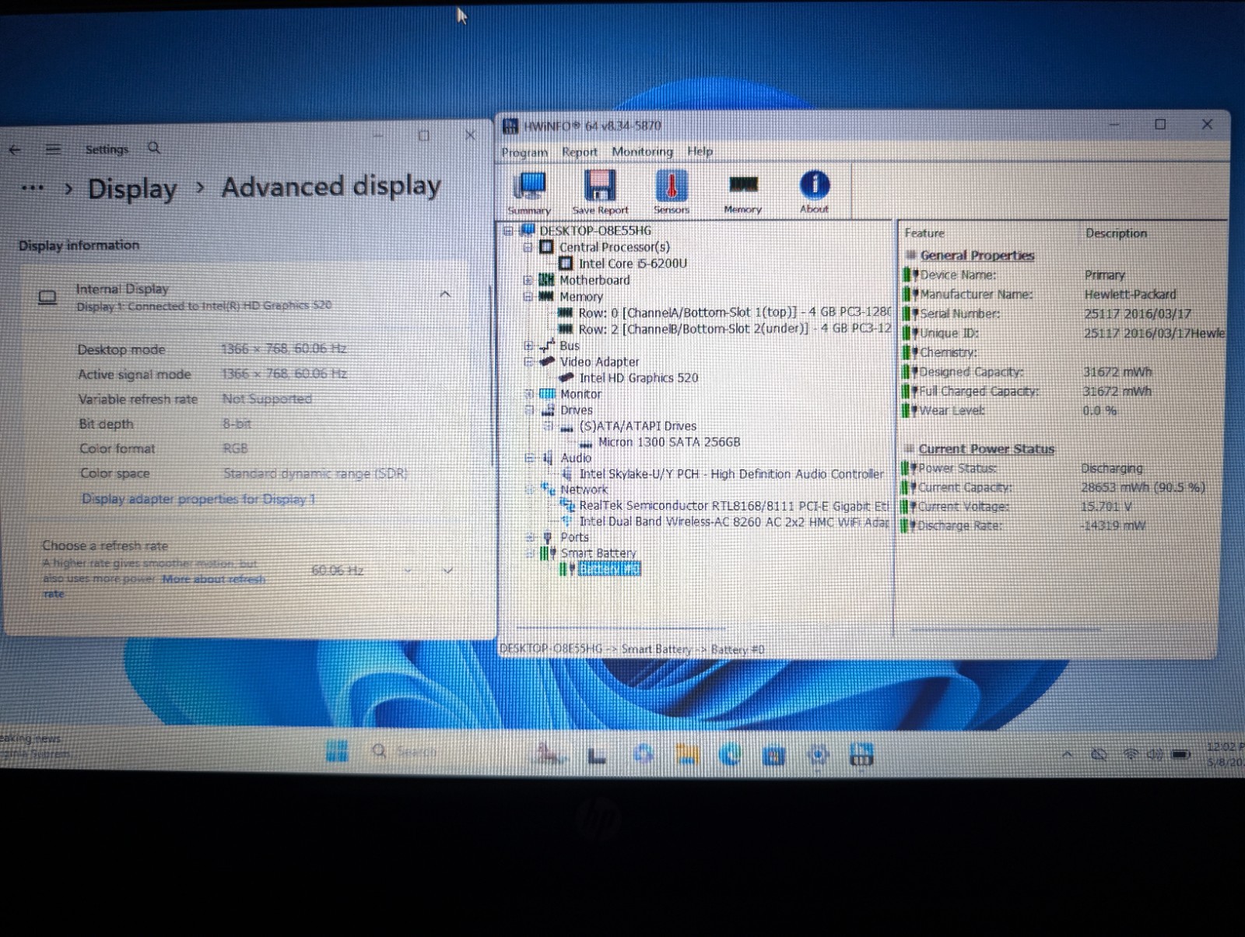
Task: Select the highlighted Battery #0 tree item
Action: [609, 569]
